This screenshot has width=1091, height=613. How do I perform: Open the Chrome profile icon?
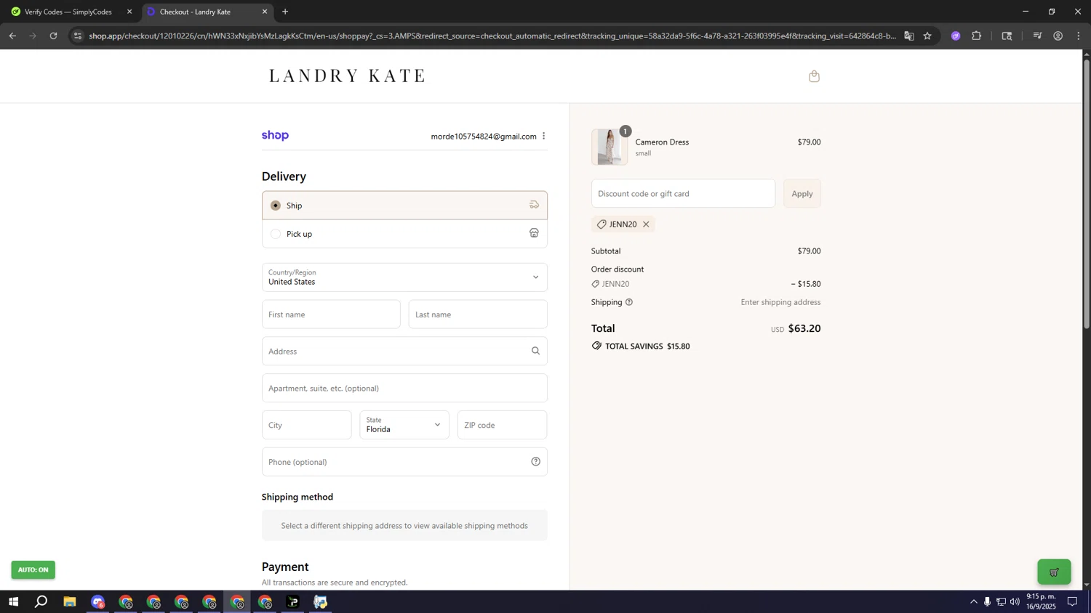[1058, 36]
